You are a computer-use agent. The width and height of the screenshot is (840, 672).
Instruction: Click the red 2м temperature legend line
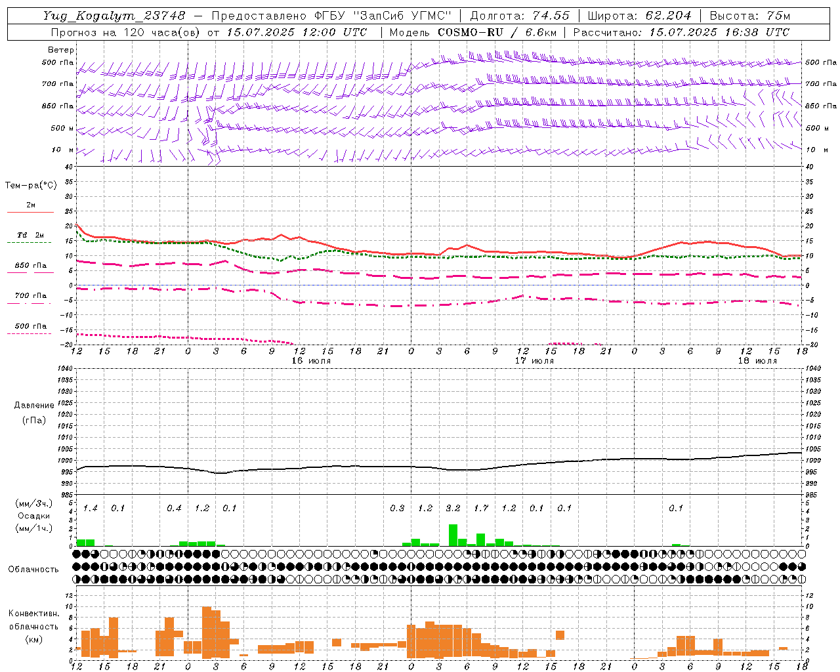tap(30, 212)
